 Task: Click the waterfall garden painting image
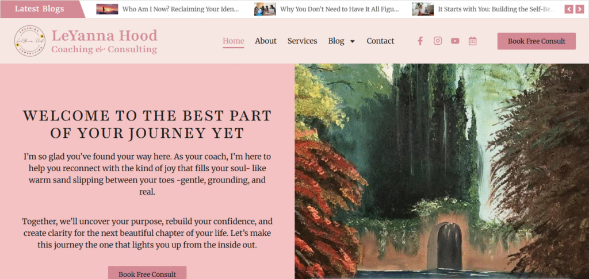point(442,172)
